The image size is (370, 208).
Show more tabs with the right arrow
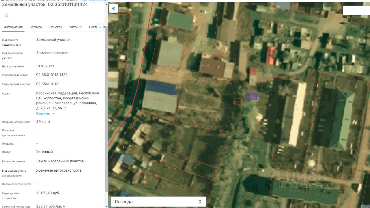100,27
